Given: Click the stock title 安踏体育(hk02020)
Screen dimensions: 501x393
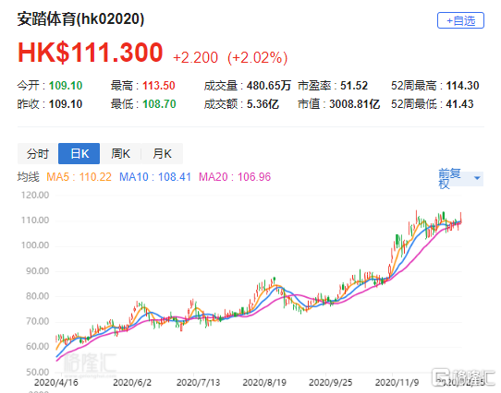Looking at the screenshot, I should (x=80, y=18).
